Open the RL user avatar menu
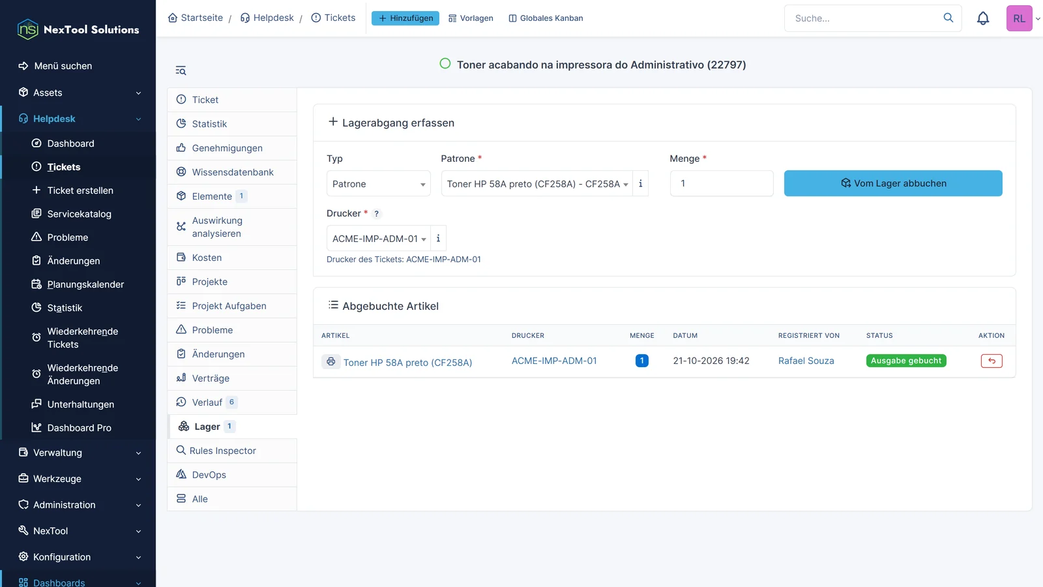The width and height of the screenshot is (1043, 587). coord(1020,18)
